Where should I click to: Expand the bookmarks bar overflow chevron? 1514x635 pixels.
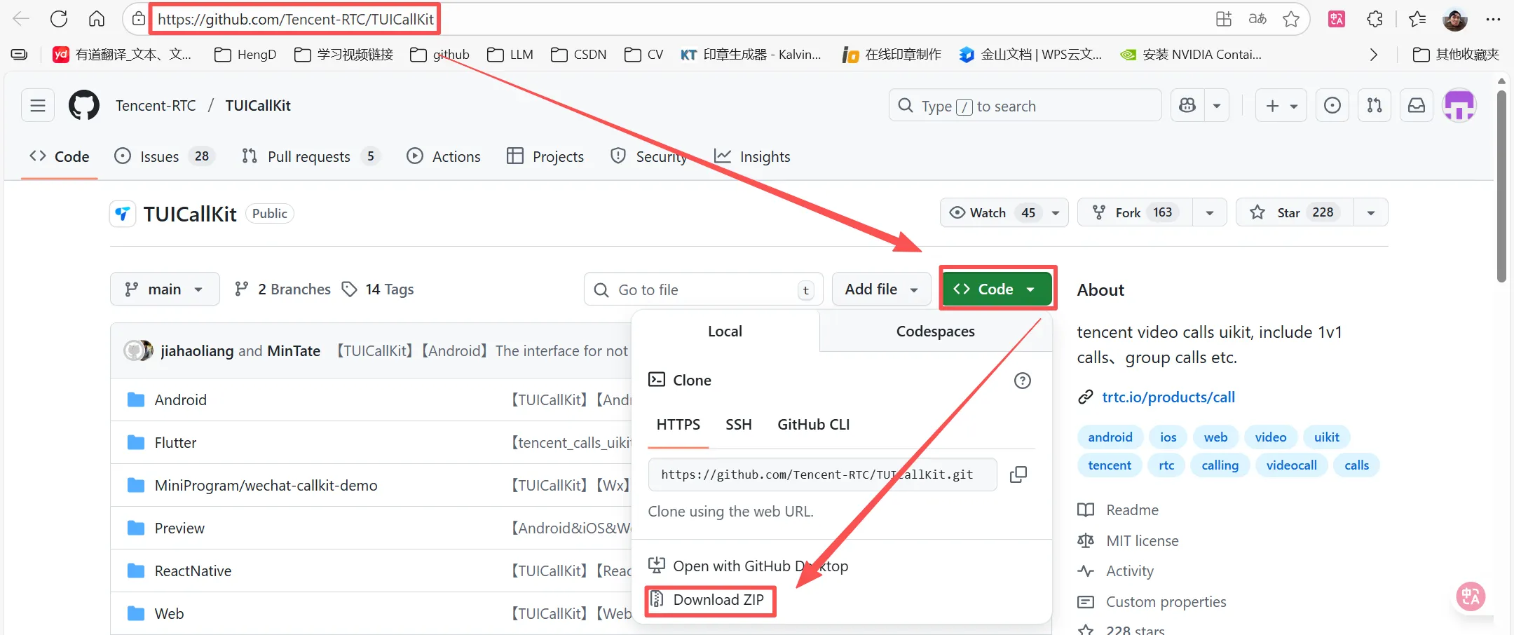pos(1374,55)
